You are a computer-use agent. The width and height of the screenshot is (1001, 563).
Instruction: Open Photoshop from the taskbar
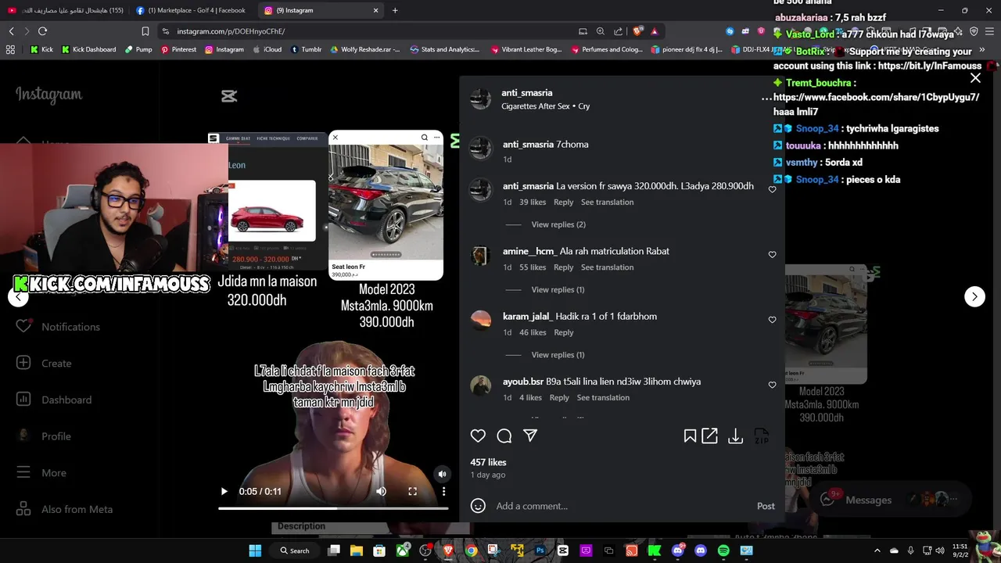click(x=540, y=550)
